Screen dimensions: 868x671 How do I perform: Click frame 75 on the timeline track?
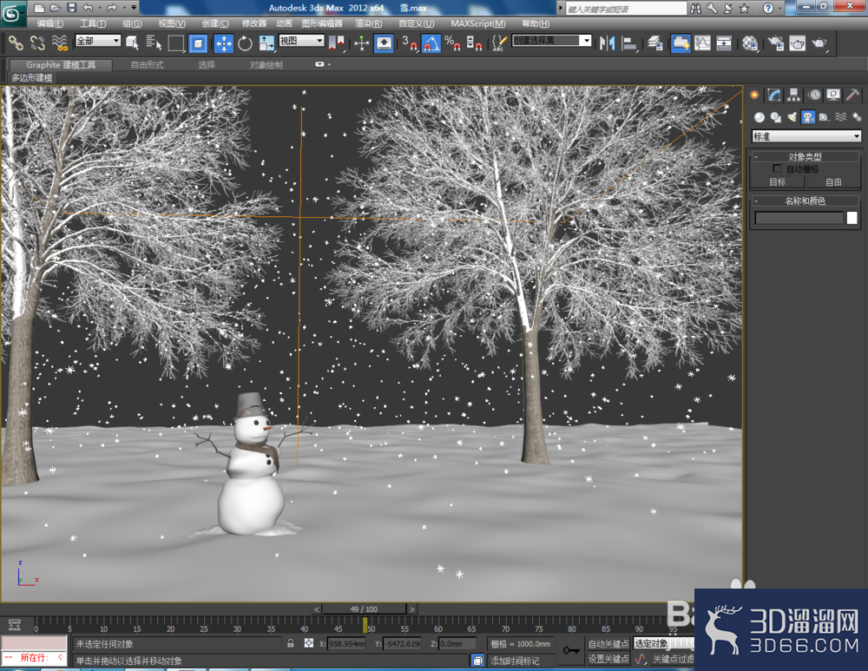coord(539,624)
